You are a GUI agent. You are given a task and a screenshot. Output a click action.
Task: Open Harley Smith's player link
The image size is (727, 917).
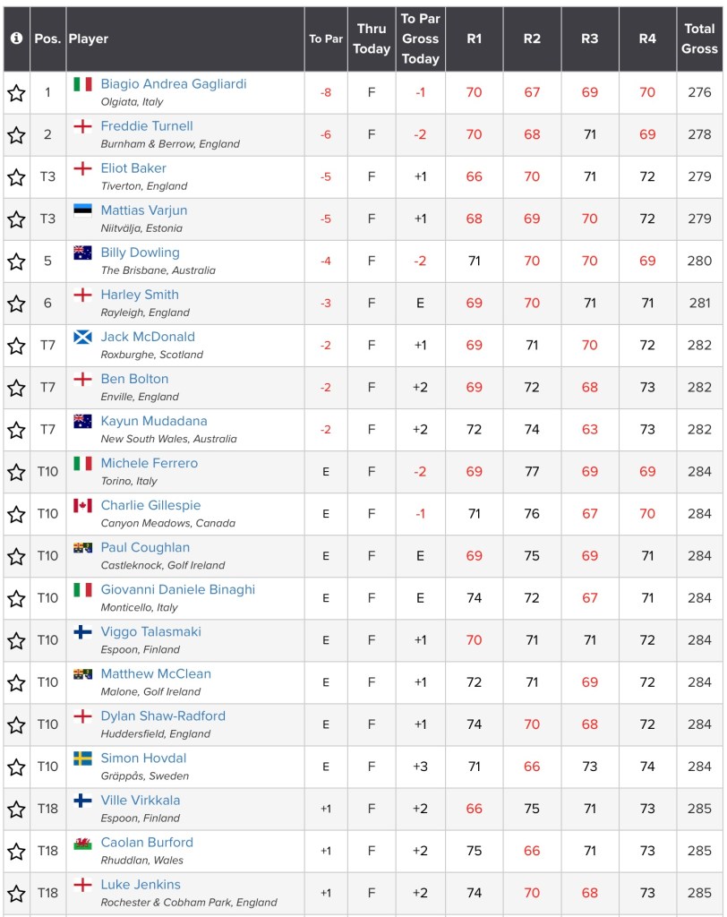[x=140, y=295]
